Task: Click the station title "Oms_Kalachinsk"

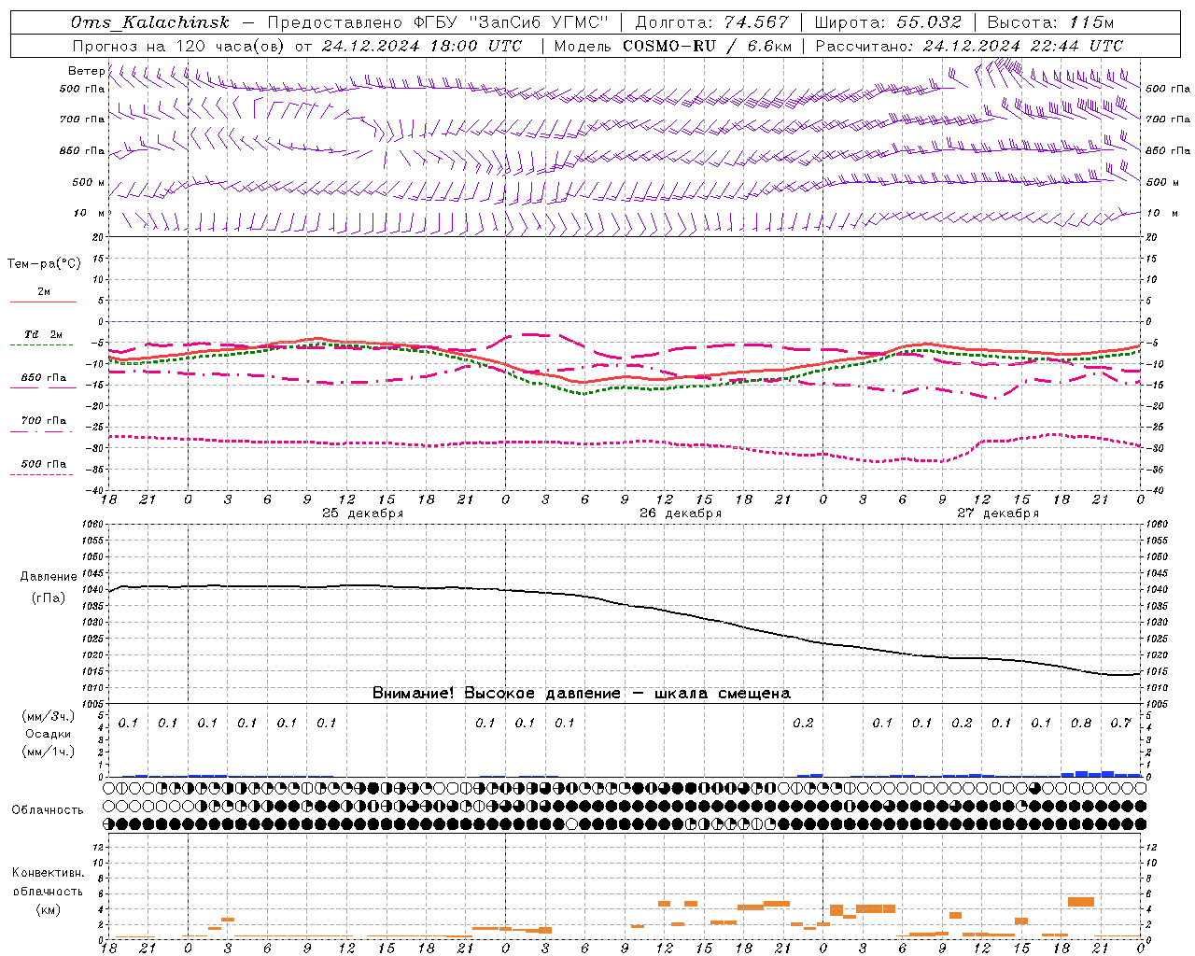Action: (x=149, y=22)
